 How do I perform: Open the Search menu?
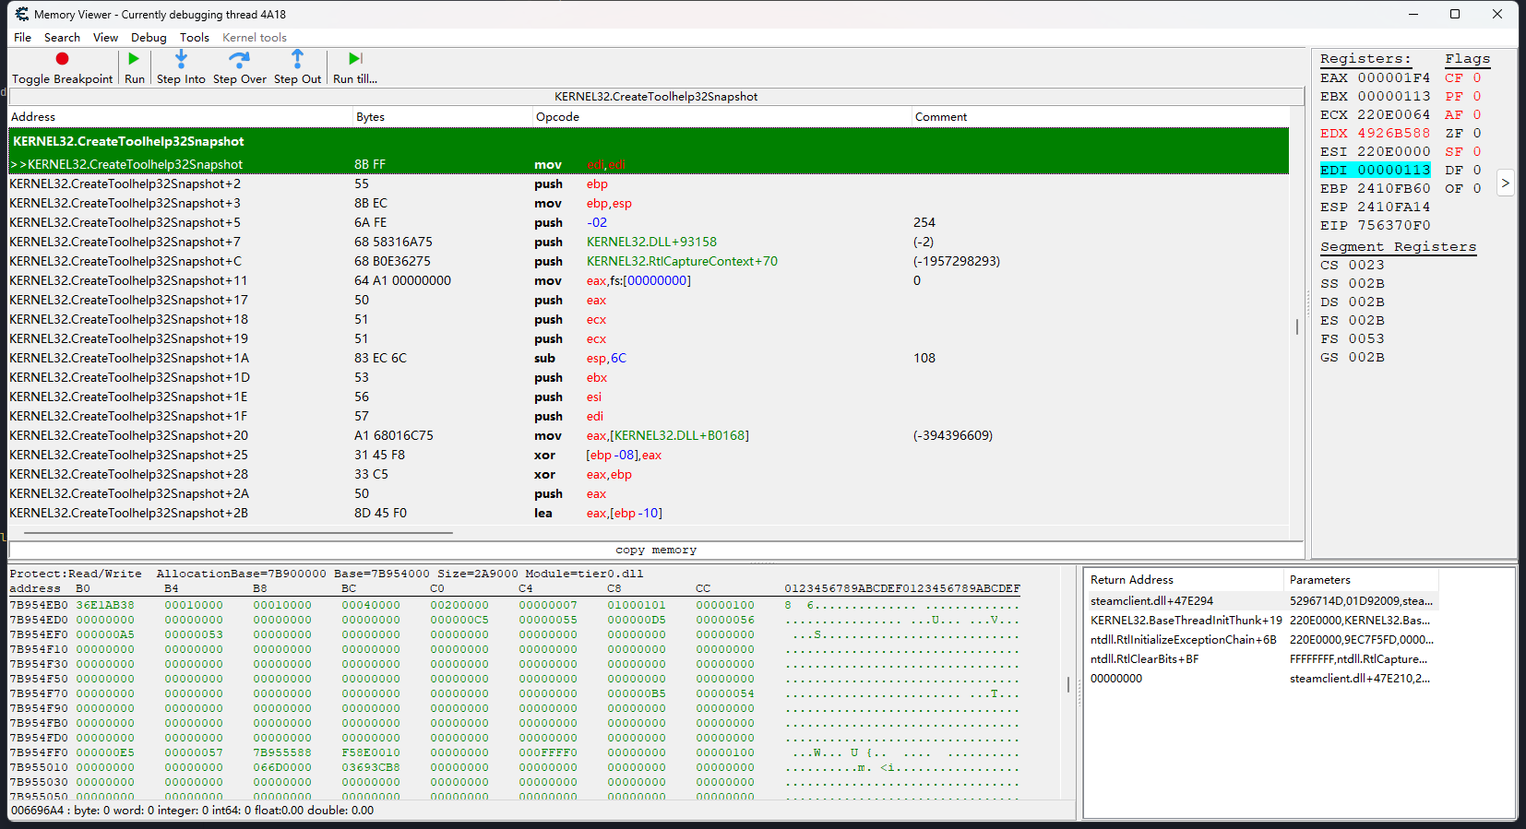click(x=62, y=38)
